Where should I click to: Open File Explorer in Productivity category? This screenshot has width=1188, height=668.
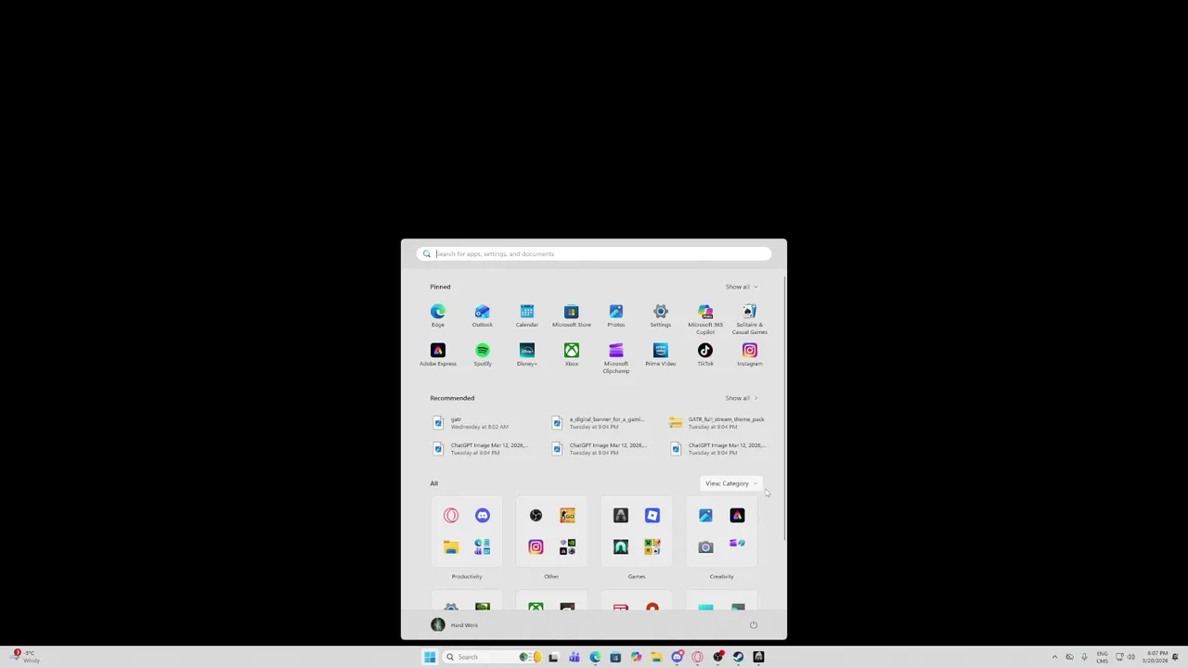click(x=451, y=547)
